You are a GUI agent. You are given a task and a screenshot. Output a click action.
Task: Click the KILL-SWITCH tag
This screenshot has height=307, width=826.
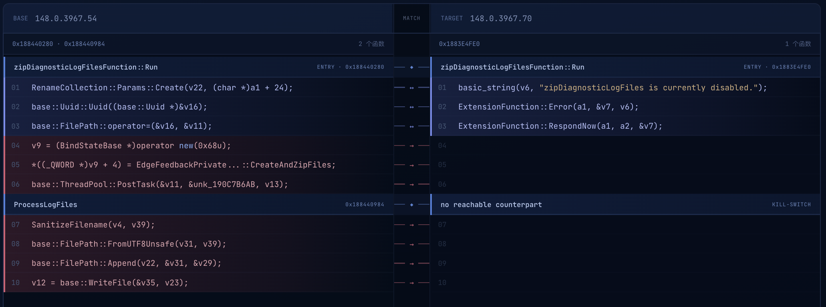(x=791, y=205)
